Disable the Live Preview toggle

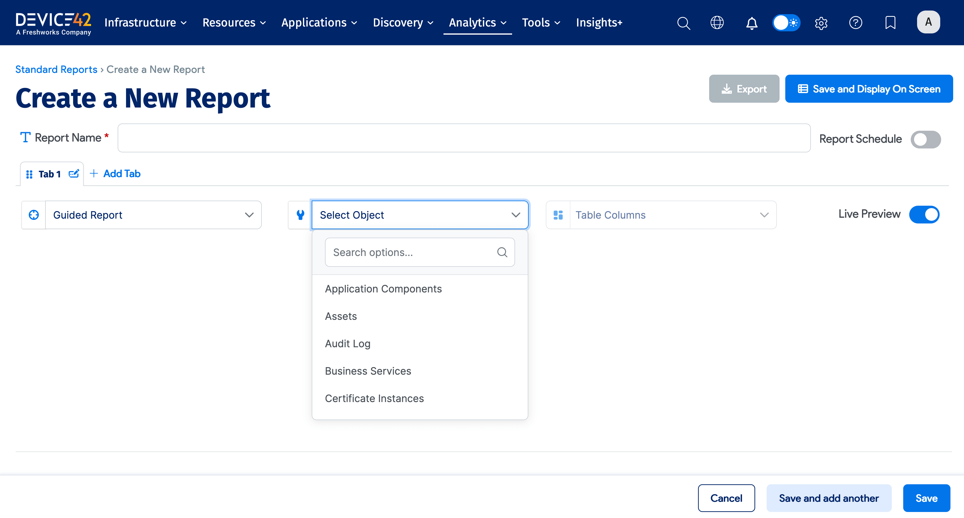click(x=924, y=215)
